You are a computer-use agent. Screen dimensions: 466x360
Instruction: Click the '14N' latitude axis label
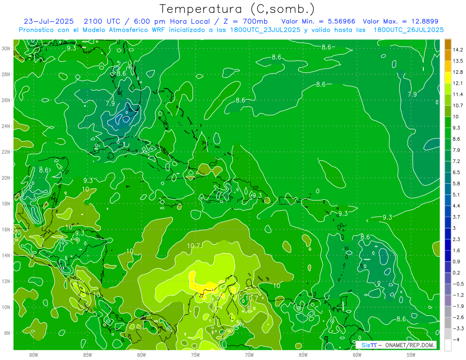(6, 256)
